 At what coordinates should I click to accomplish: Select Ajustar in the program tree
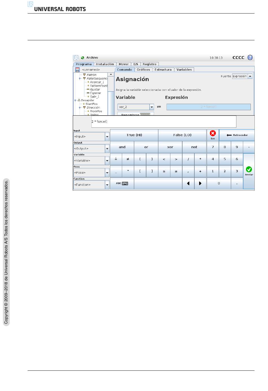95,89
